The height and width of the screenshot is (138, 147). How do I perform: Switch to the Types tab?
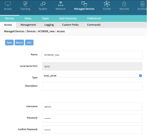point(45,18)
